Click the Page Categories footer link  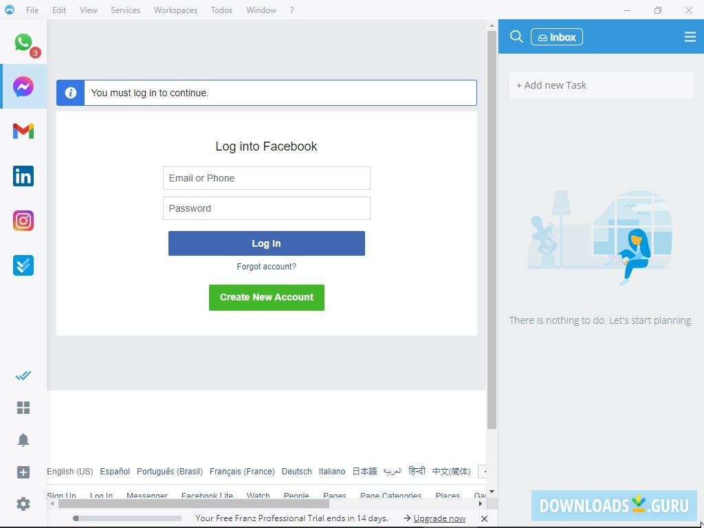pos(390,496)
